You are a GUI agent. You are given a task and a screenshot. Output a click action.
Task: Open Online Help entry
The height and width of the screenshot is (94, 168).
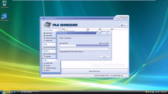(49, 63)
